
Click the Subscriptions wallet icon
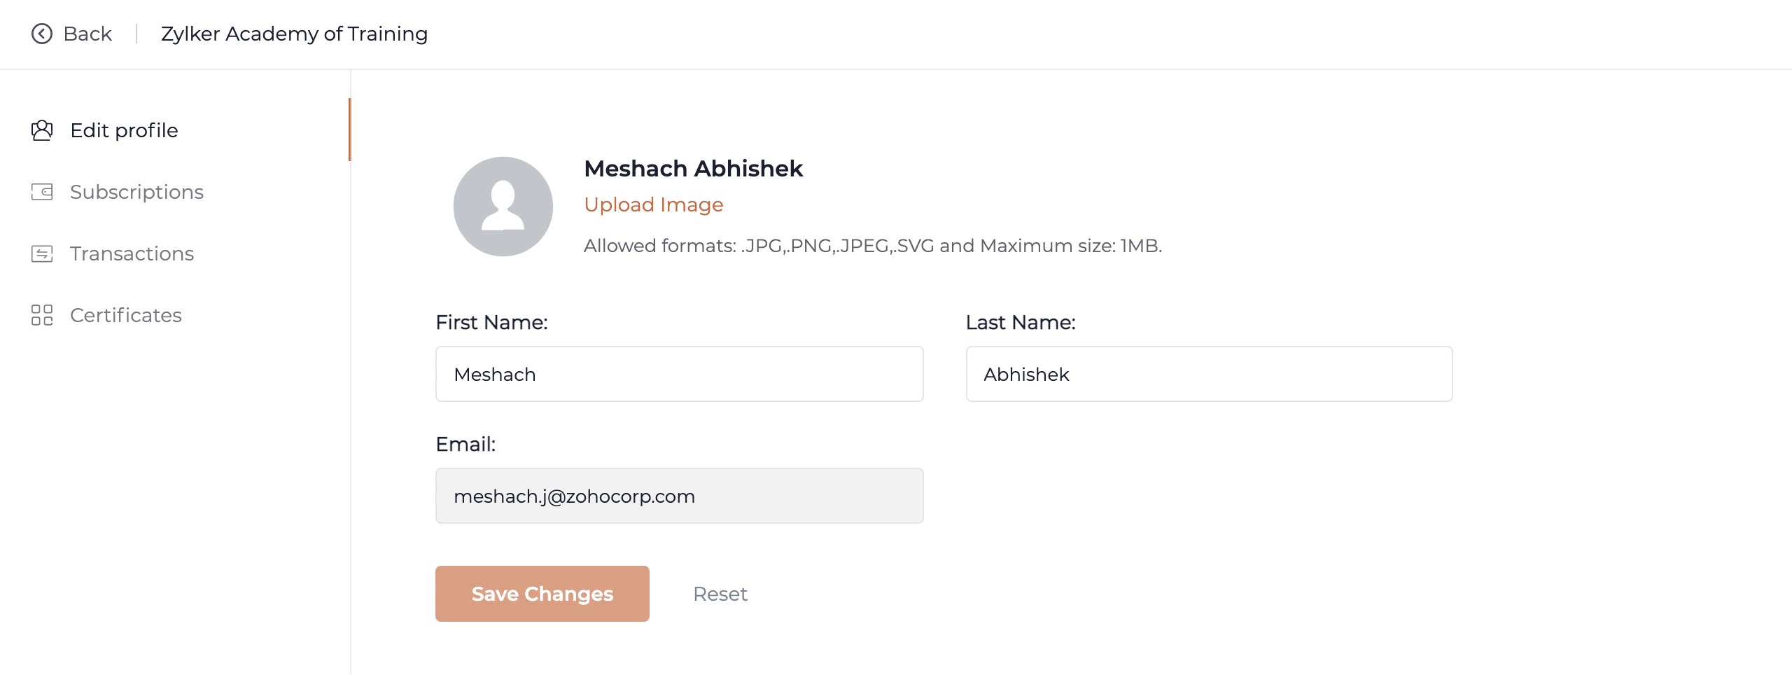(42, 192)
